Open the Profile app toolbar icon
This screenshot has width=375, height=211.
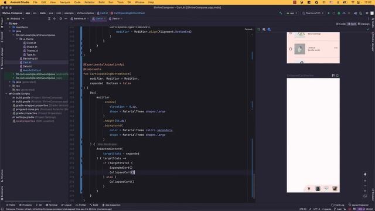(344, 13)
